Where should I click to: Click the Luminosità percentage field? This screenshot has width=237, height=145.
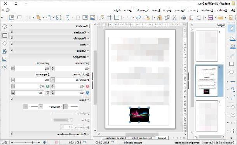pyautogui.click(x=72, y=68)
